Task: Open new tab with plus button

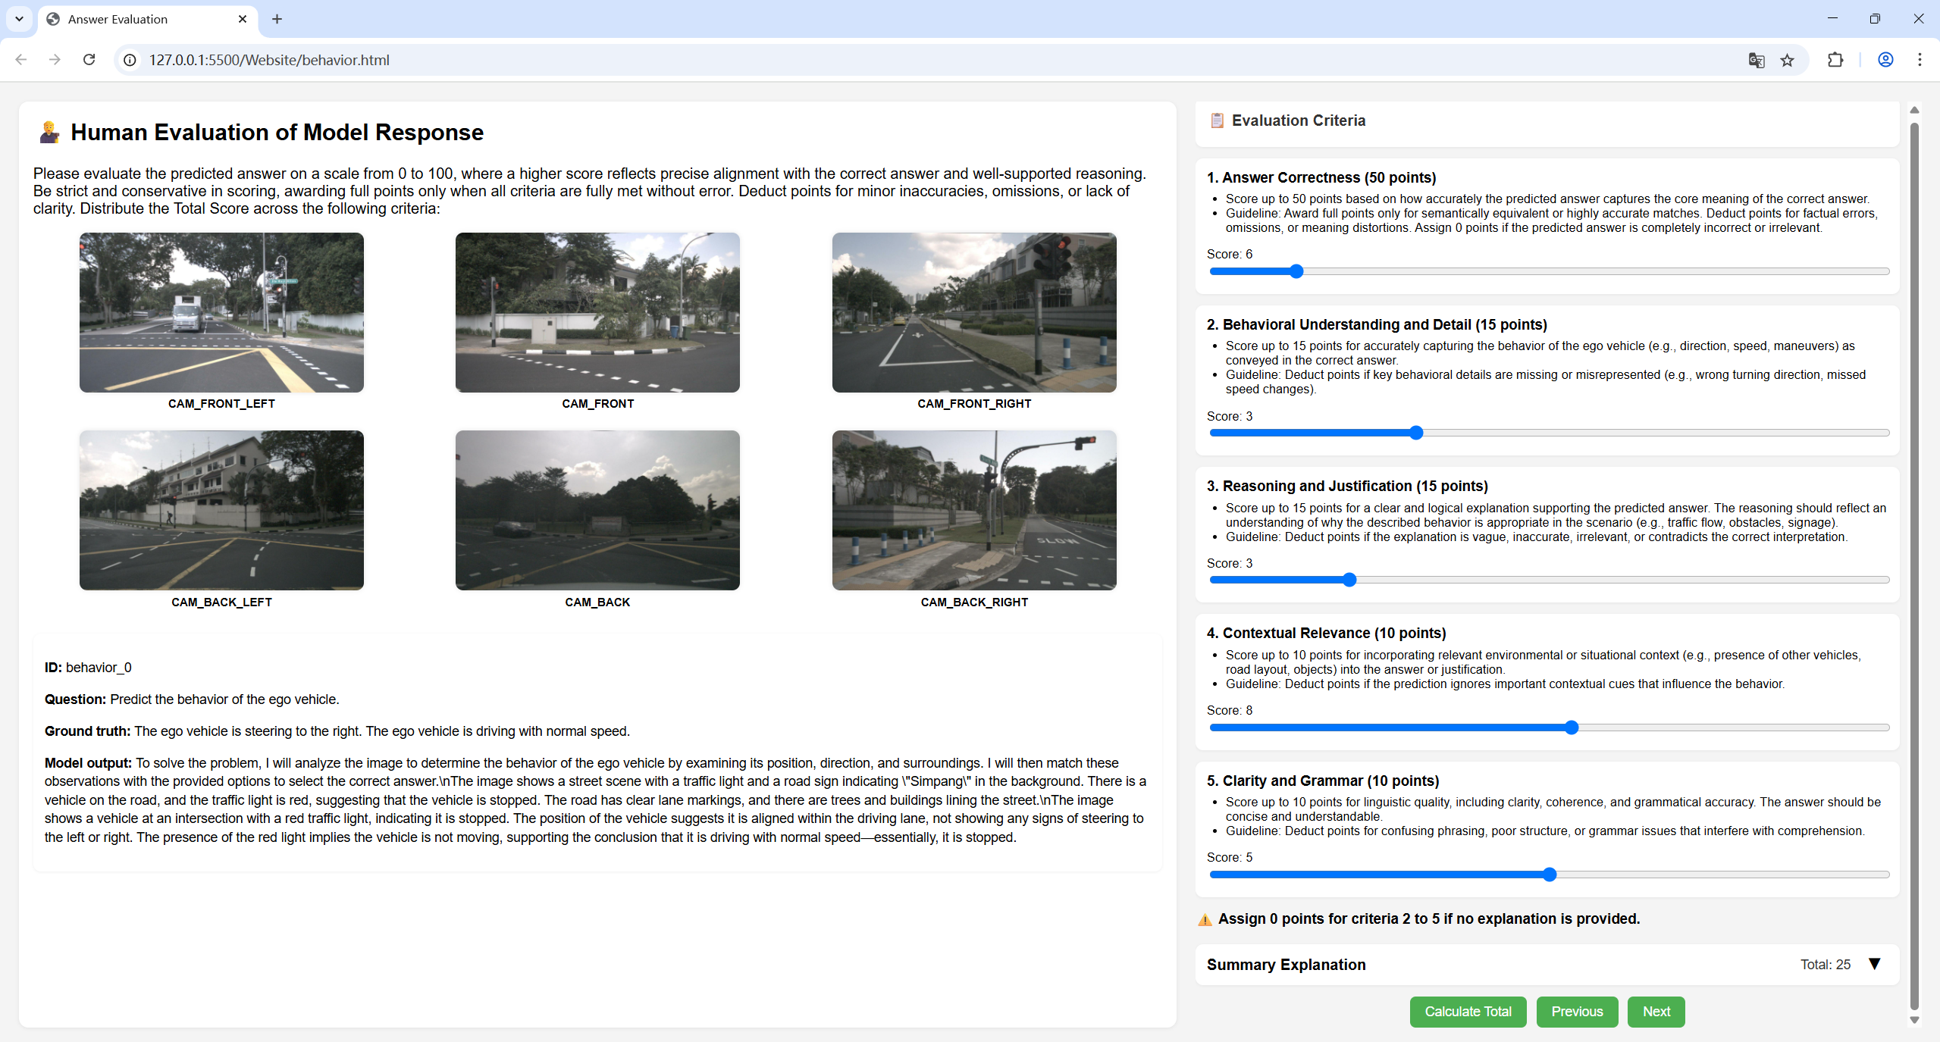Action: point(277,19)
